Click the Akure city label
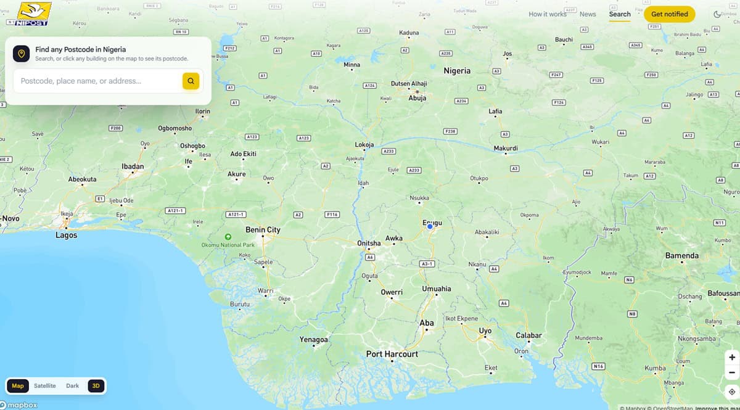 236,174
